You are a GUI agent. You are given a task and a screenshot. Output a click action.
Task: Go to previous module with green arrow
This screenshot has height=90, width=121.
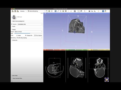click(49, 11)
